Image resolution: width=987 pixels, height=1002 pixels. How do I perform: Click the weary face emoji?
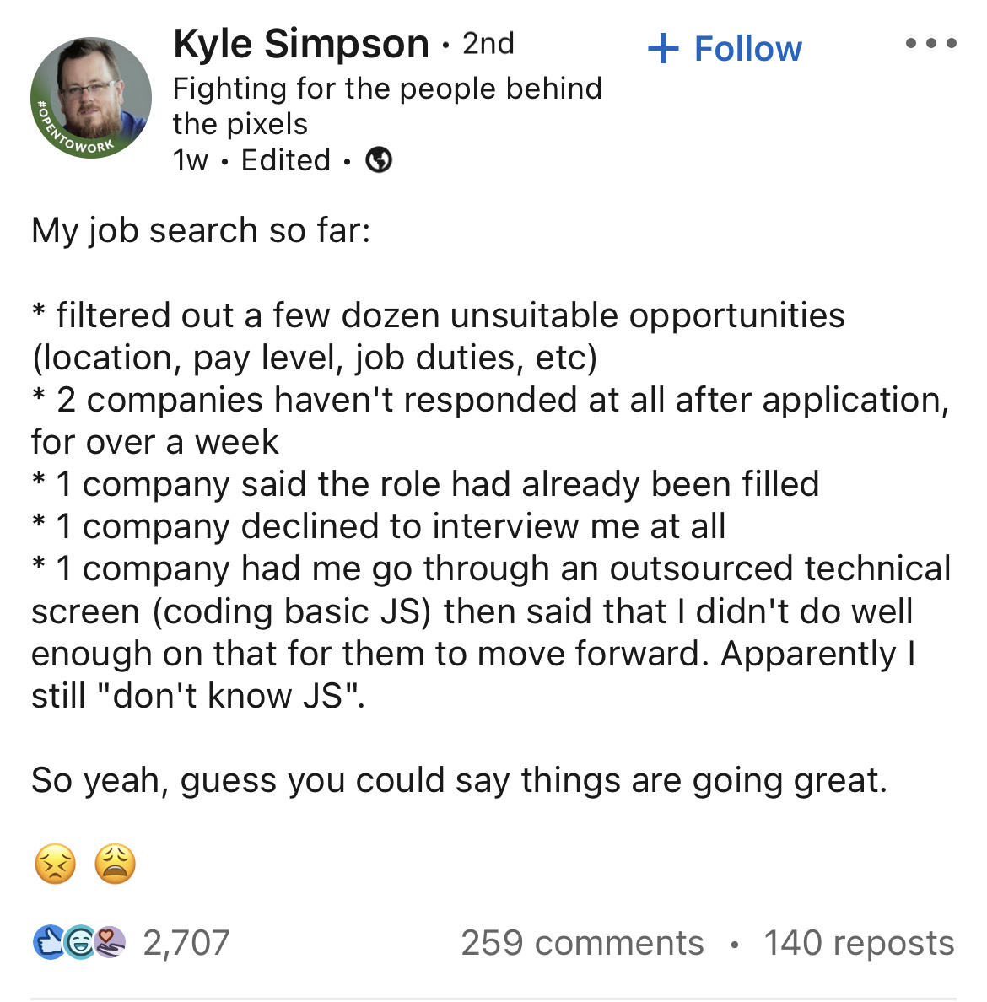coord(115,865)
